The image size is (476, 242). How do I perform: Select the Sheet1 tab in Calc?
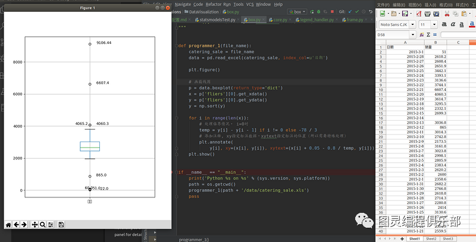(415, 239)
